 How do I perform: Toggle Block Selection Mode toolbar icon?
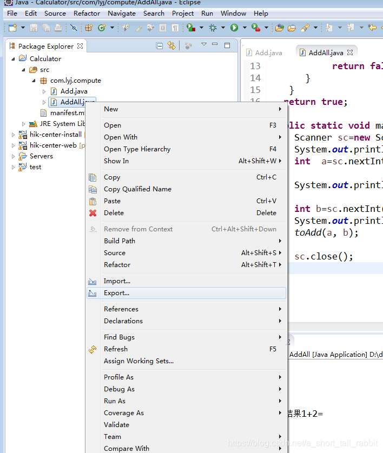point(163,28)
